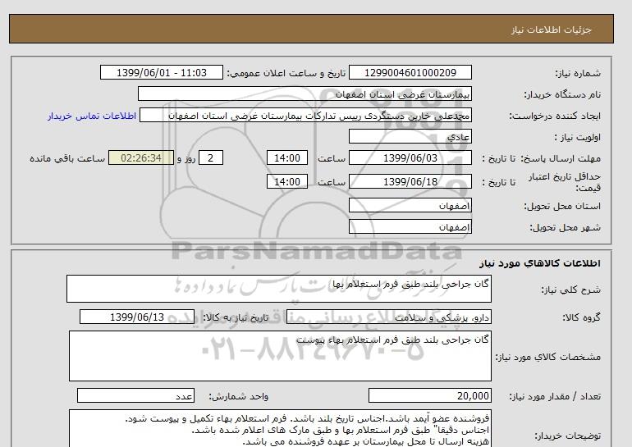Viewport: 632px width, 447px height.
Task: Select the buyer notes textarea توضیحات خریدار
Action: click(280, 429)
